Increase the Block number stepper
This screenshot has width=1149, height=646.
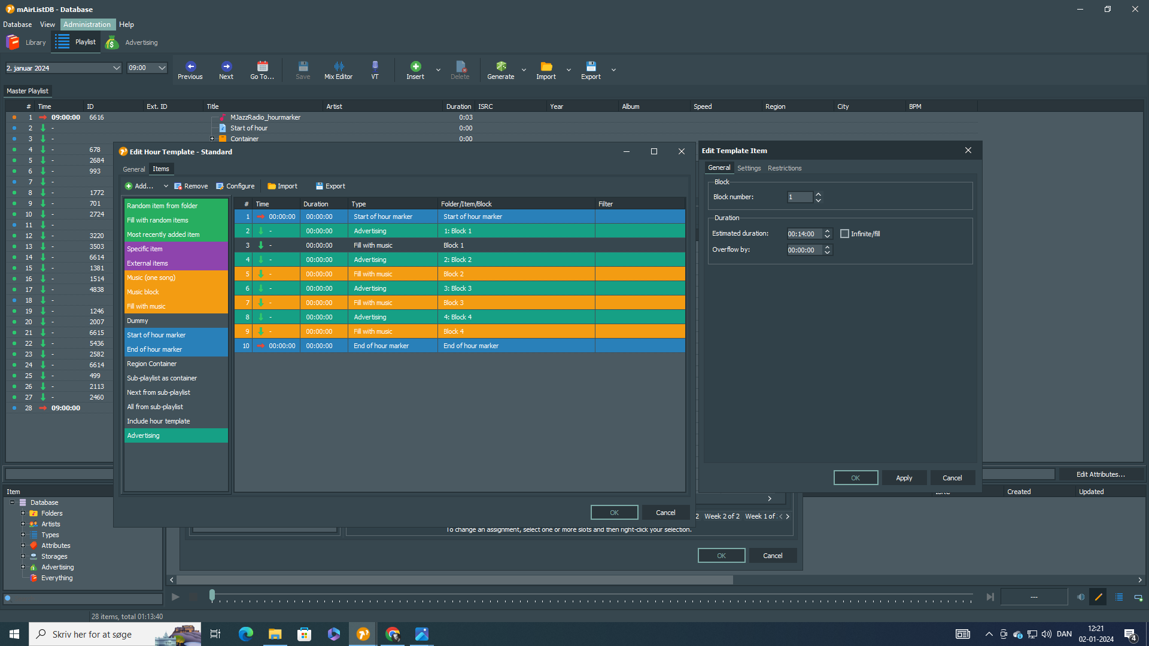click(818, 194)
